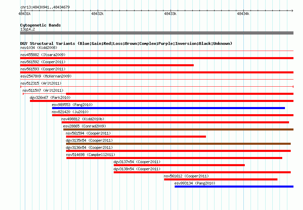This screenshot has height=210, width=303.
Task: Select nsv561594 (Cooper2011) variant label
Action: tap(88, 133)
